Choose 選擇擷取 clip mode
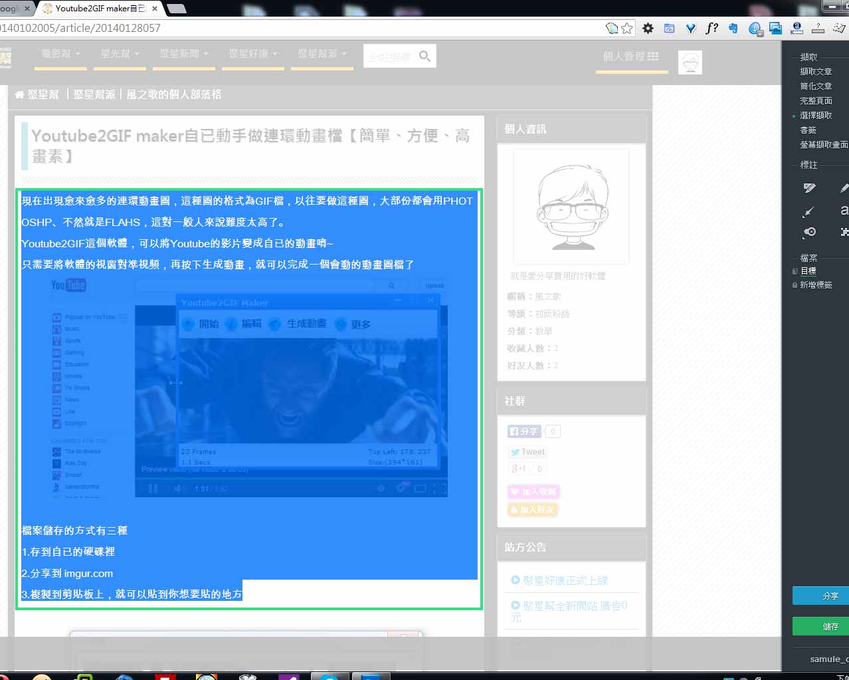The image size is (849, 680). click(x=816, y=116)
